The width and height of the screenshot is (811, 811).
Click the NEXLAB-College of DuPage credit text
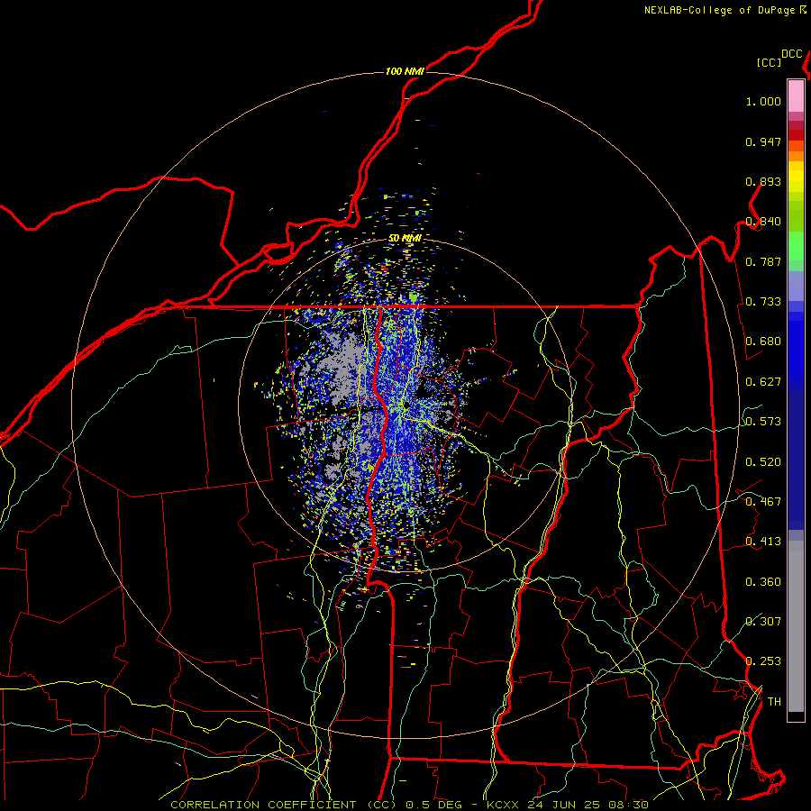(720, 10)
